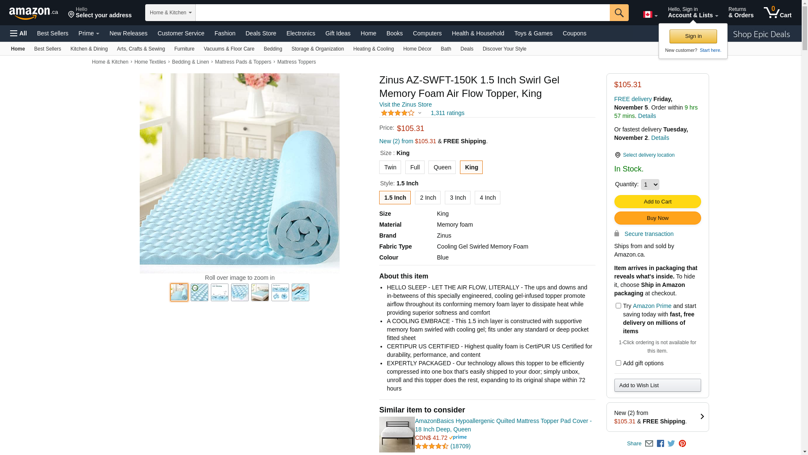The width and height of the screenshot is (808, 455).
Task: Open the All hamburger menu
Action: click(19, 33)
